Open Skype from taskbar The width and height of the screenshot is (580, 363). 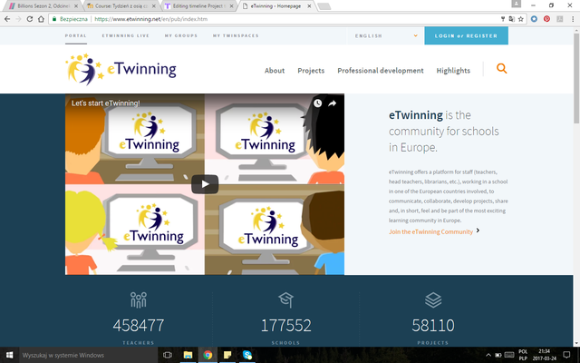click(x=247, y=355)
